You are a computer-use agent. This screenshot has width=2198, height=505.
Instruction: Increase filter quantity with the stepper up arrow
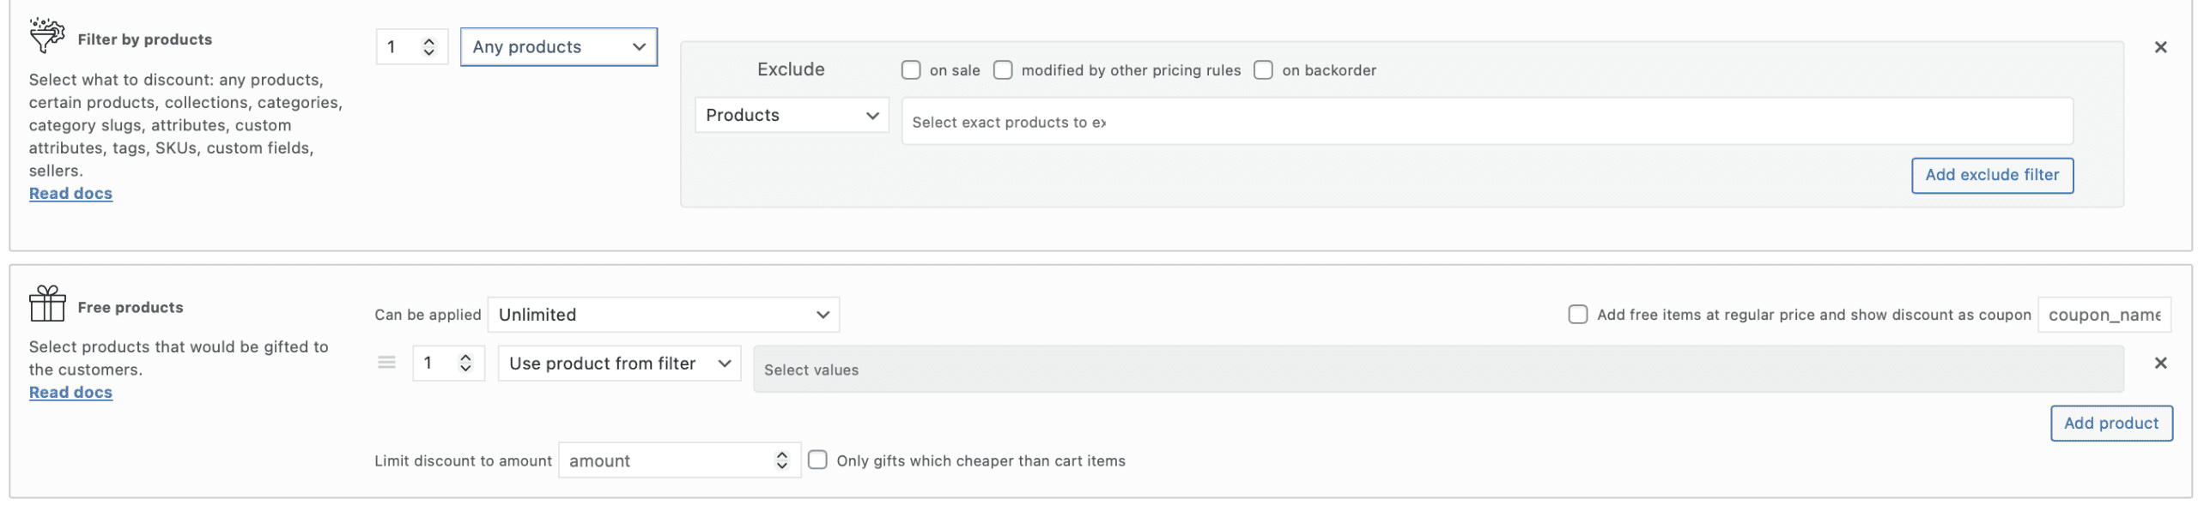(428, 41)
